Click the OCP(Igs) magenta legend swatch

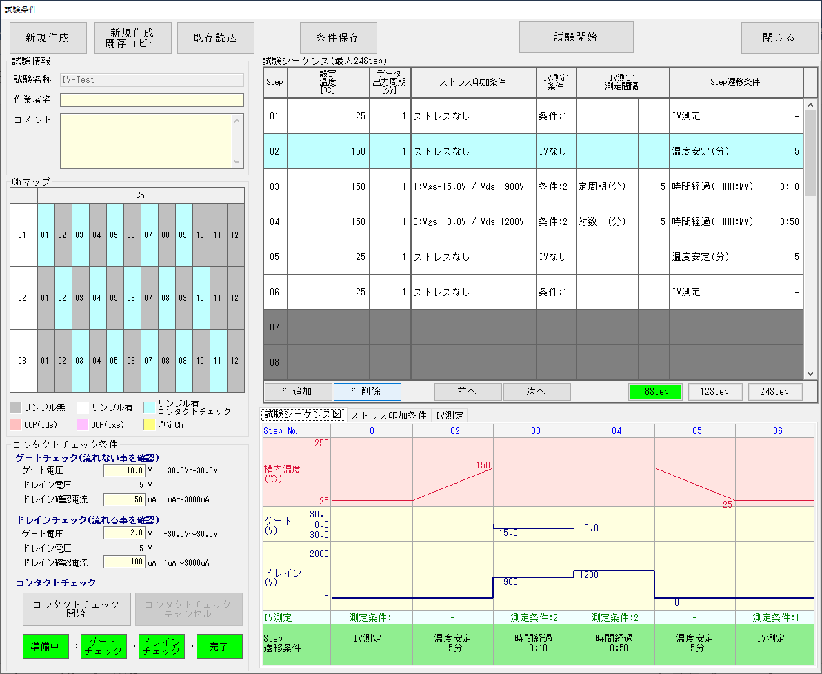[83, 424]
